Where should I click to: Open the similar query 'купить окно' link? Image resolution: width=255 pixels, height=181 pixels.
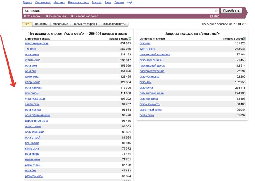(147, 49)
